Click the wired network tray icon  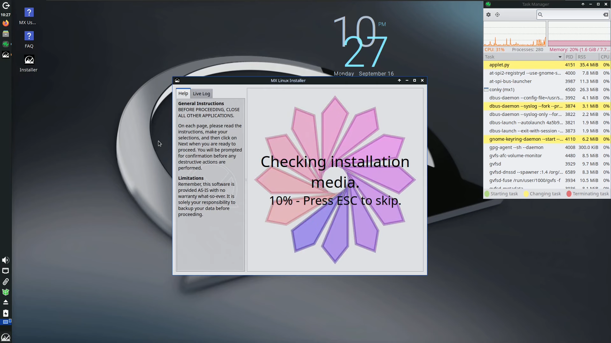tap(6, 271)
